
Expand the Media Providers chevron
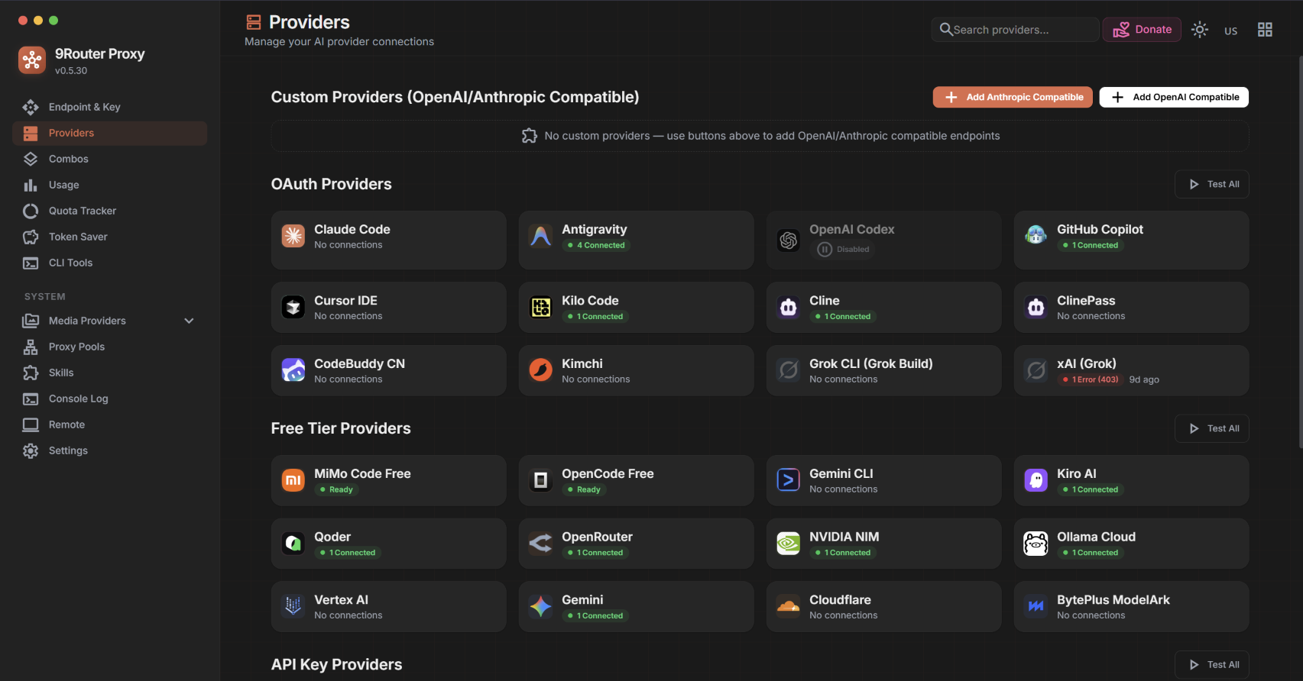[x=190, y=321]
